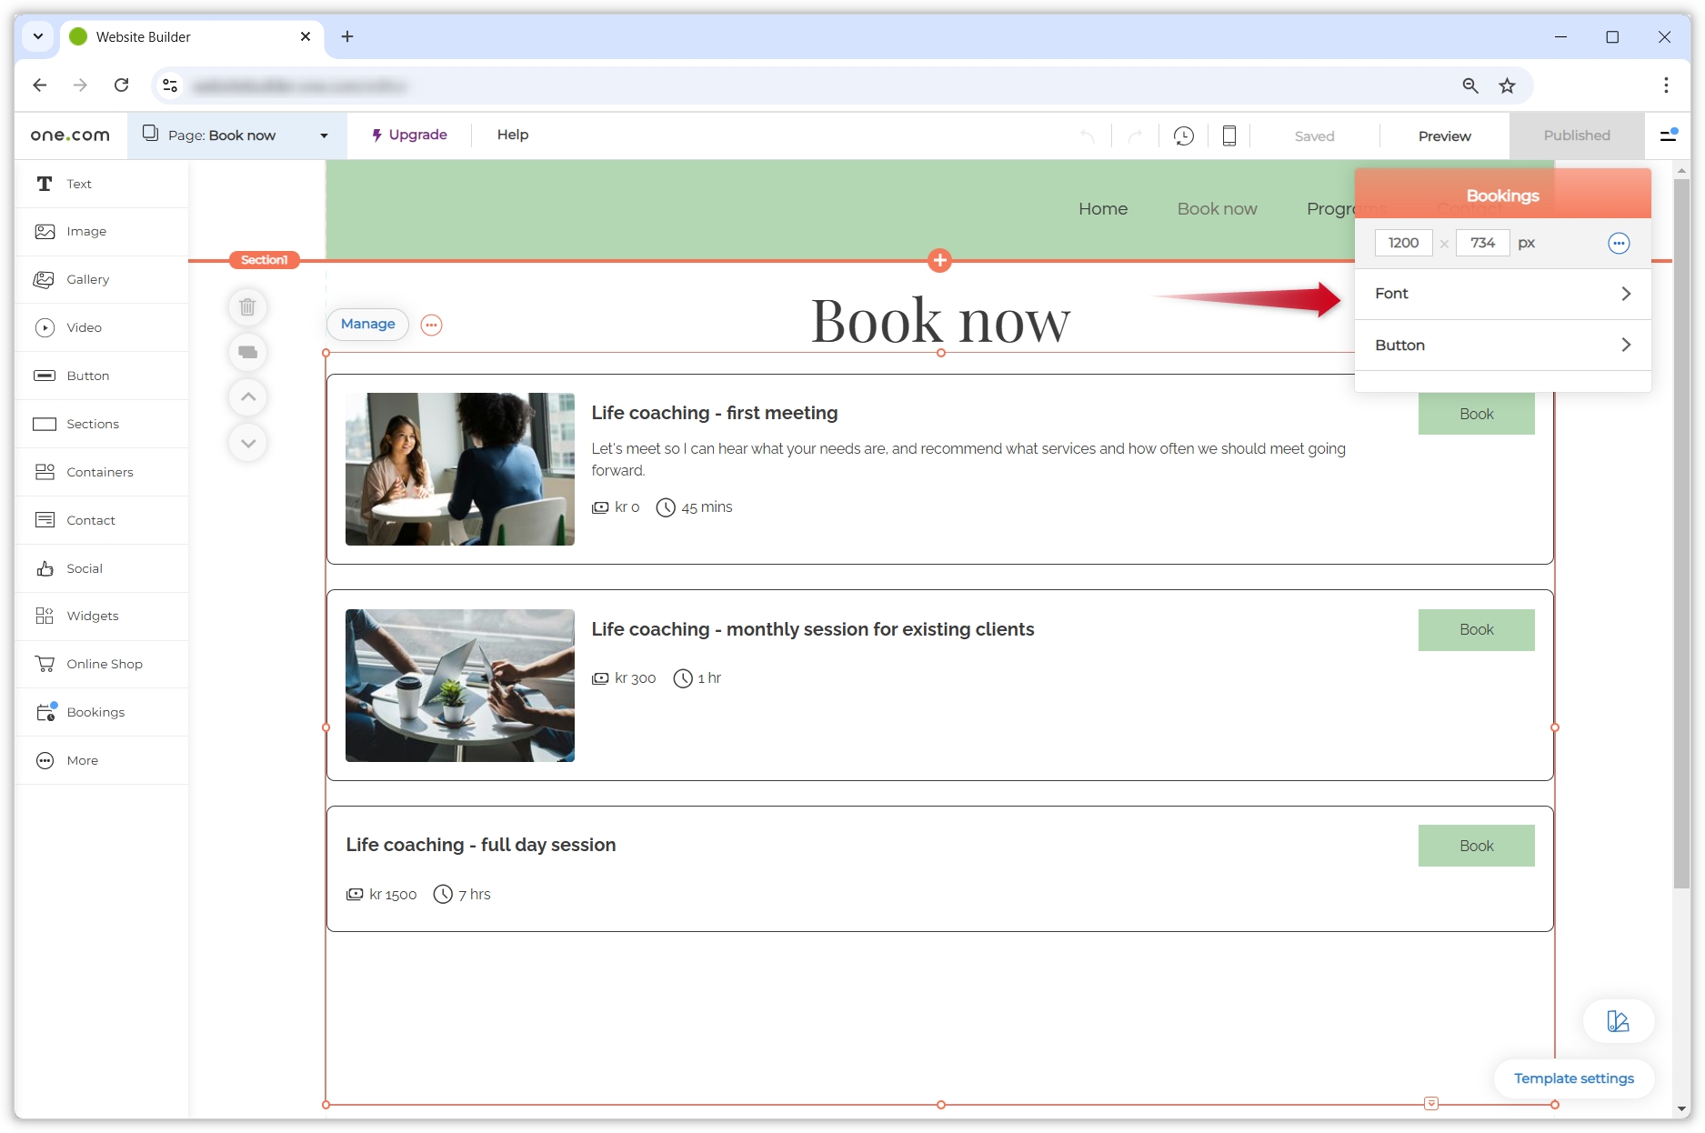Edit the 1200 width input field

1403,243
